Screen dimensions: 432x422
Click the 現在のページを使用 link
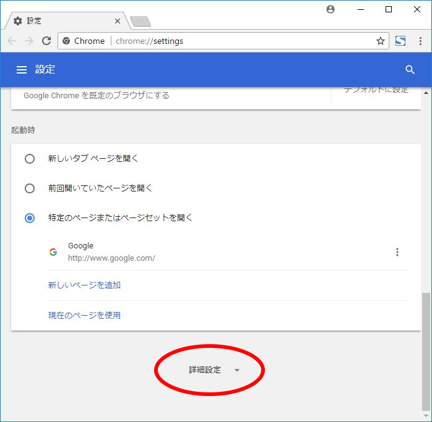[84, 315]
